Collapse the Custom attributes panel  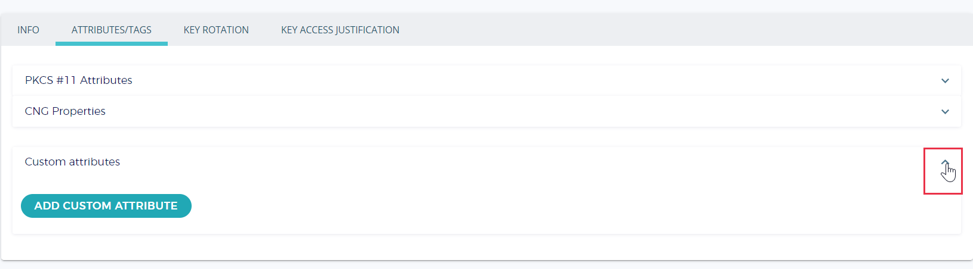[945, 162]
